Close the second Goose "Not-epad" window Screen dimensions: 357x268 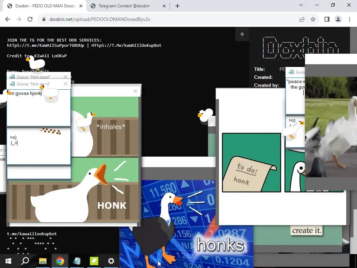[66, 84]
